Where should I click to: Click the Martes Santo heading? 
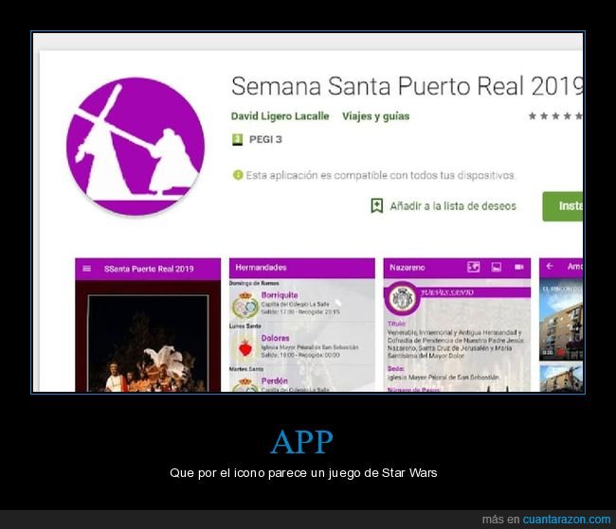click(246, 369)
